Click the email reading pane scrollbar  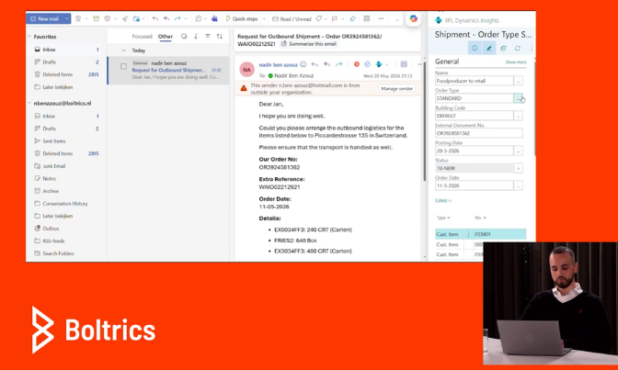pyautogui.click(x=425, y=122)
